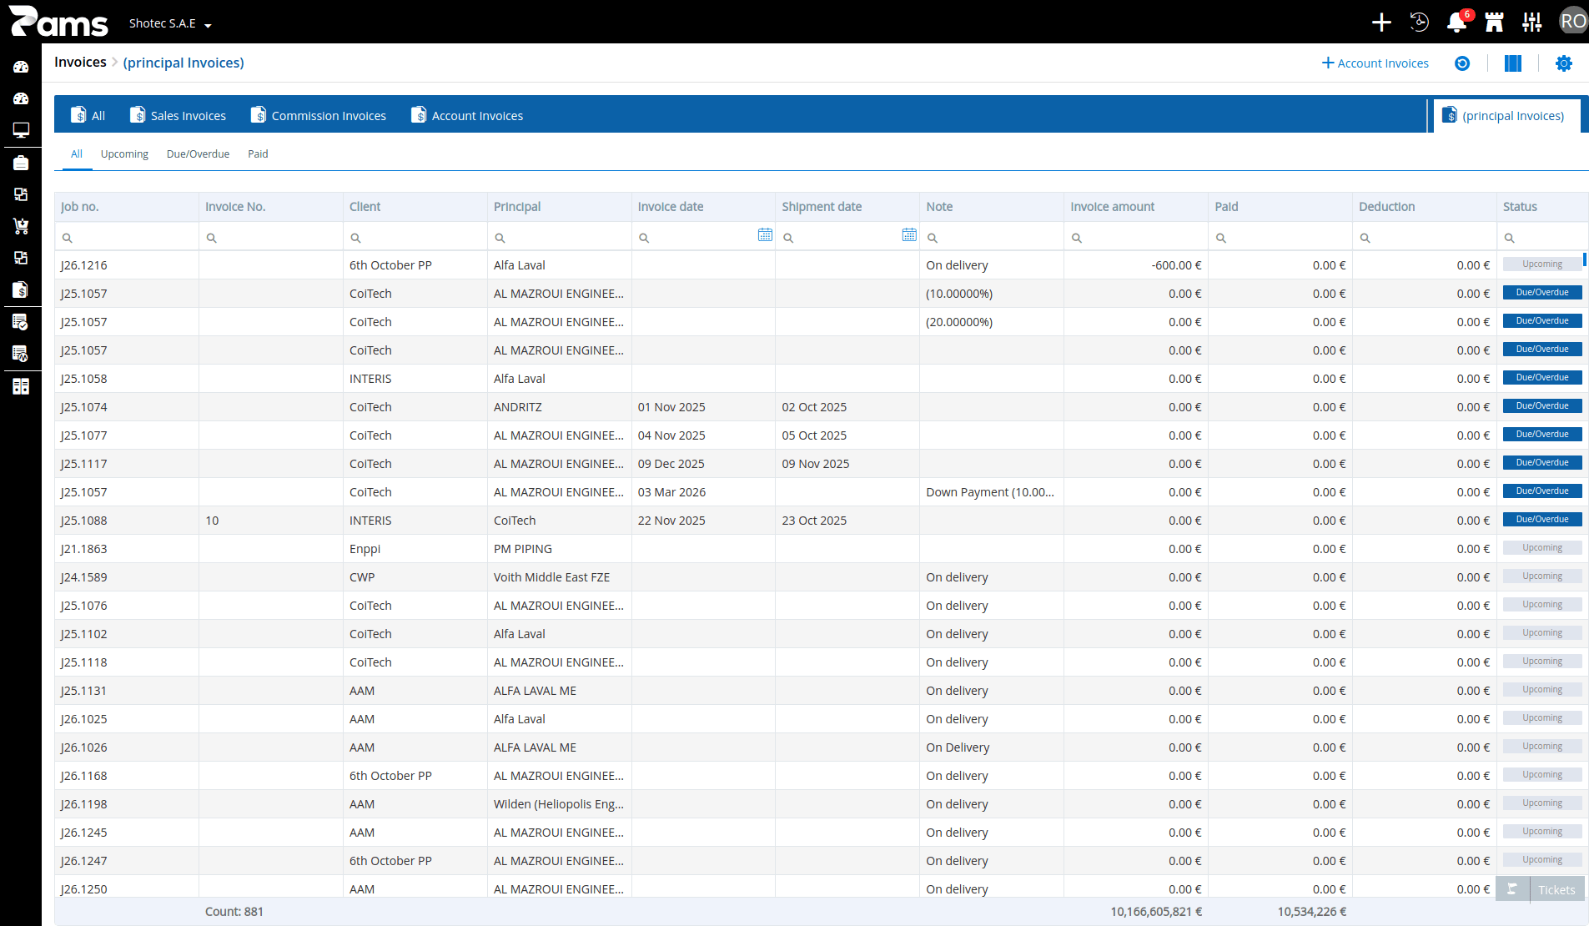Click the Invoice amount filter field
This screenshot has height=926, width=1589.
pos(1136,237)
